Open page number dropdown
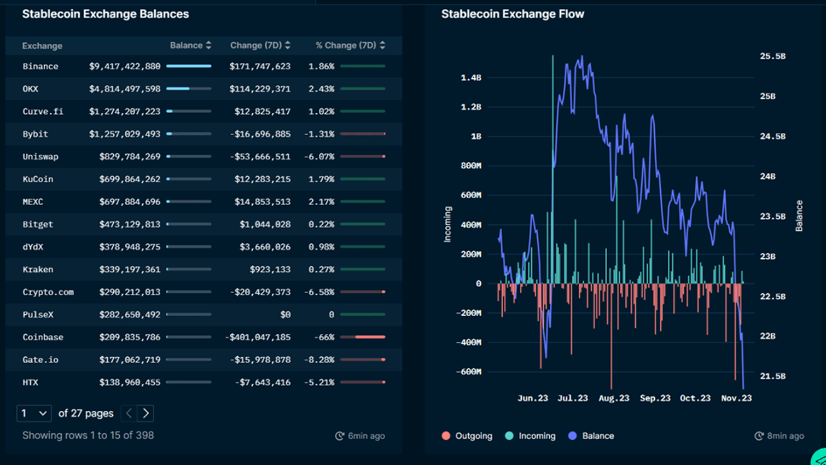The image size is (826, 465). pos(34,413)
